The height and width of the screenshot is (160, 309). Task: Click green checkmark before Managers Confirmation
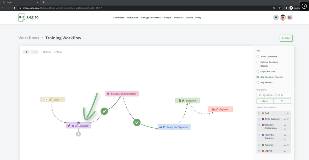click(x=104, y=111)
